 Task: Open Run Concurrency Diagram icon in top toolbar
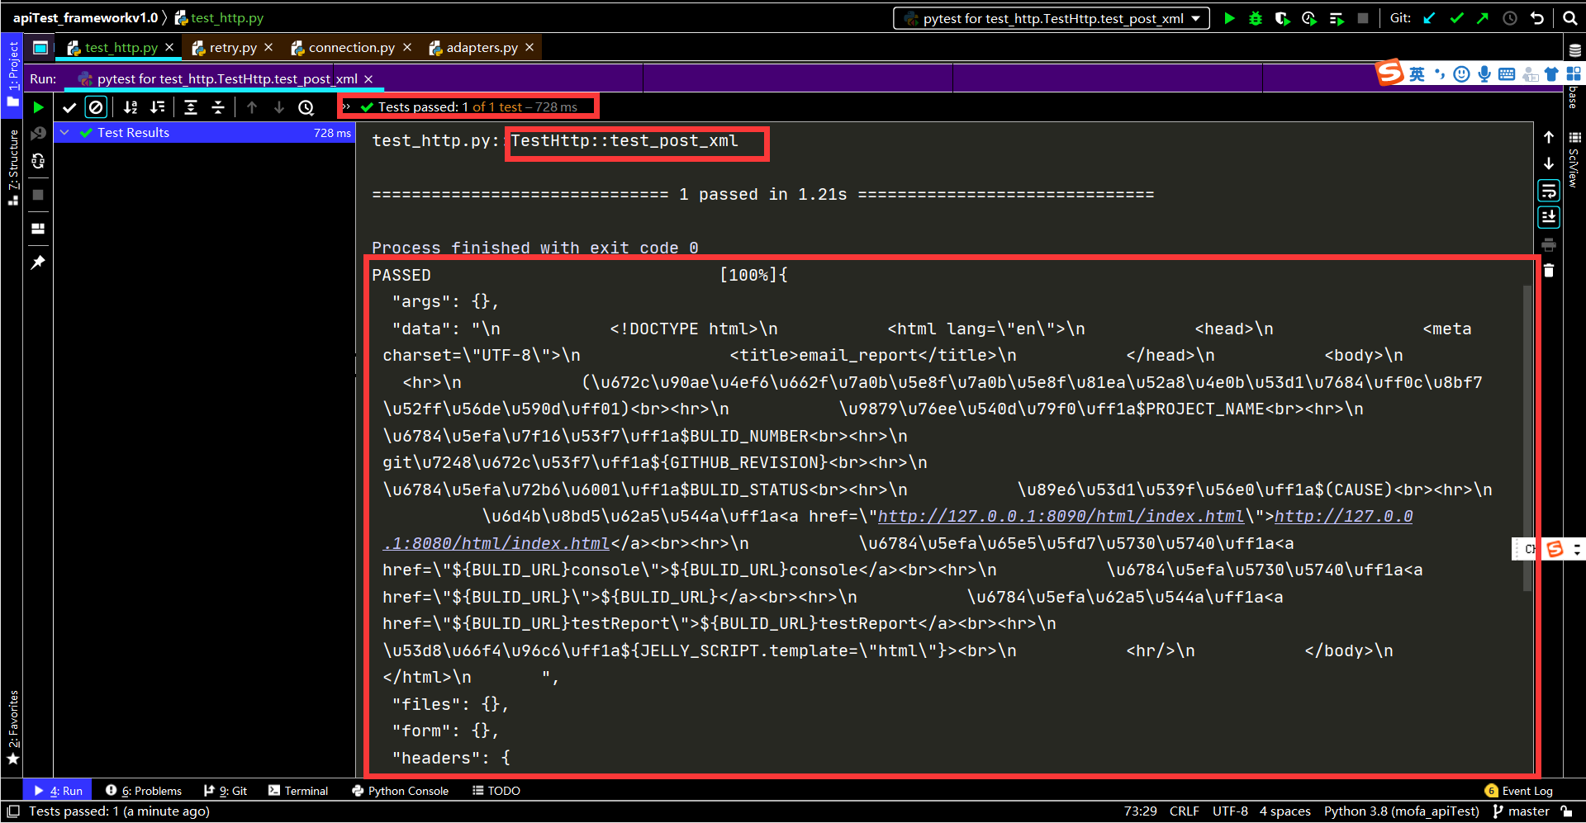pyautogui.click(x=1337, y=18)
